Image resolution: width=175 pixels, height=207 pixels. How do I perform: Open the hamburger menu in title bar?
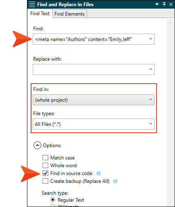point(32,5)
